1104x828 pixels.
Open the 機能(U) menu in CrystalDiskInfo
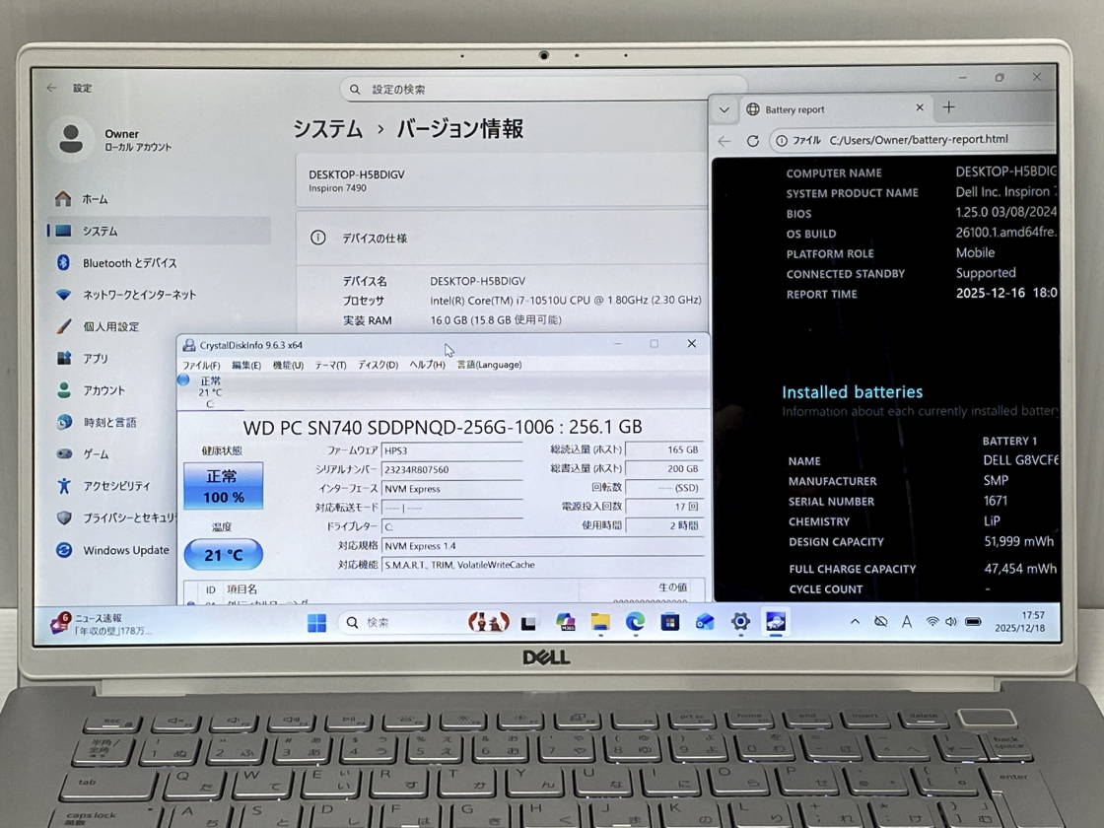click(x=288, y=365)
